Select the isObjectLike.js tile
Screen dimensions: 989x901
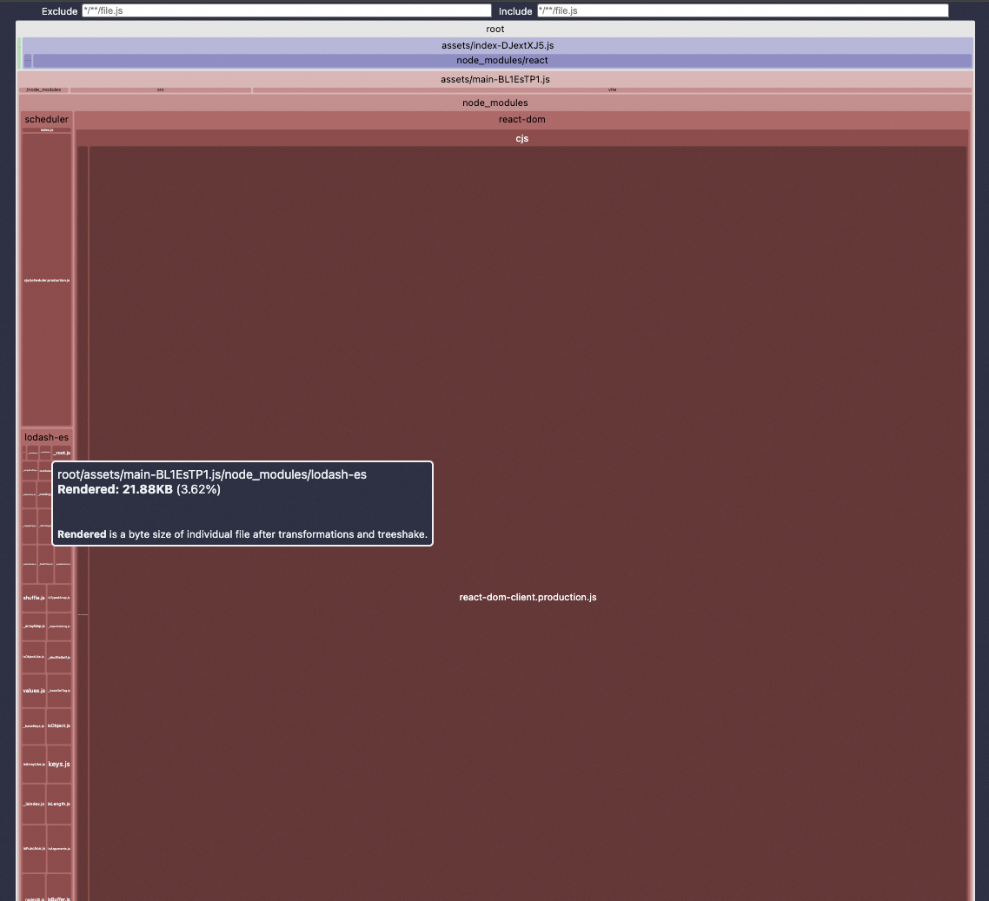point(34,657)
